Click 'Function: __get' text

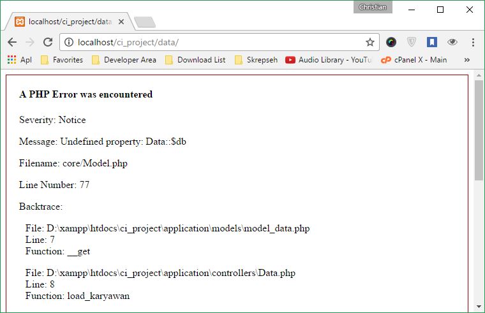pos(57,251)
